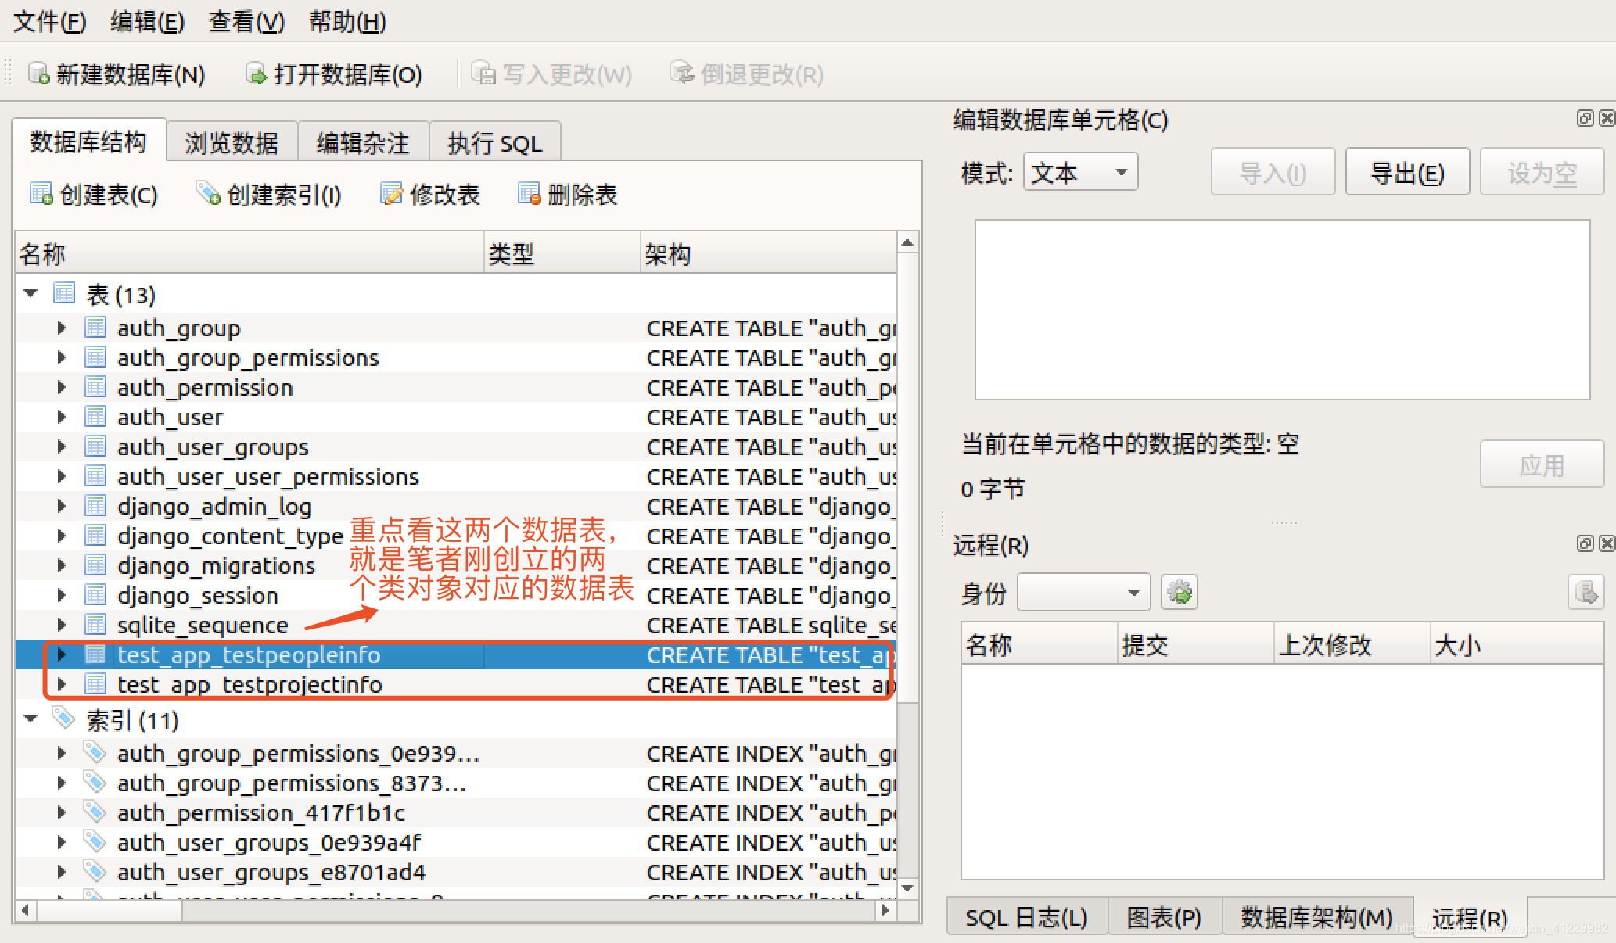Open the View (查看) menu

pyautogui.click(x=246, y=21)
